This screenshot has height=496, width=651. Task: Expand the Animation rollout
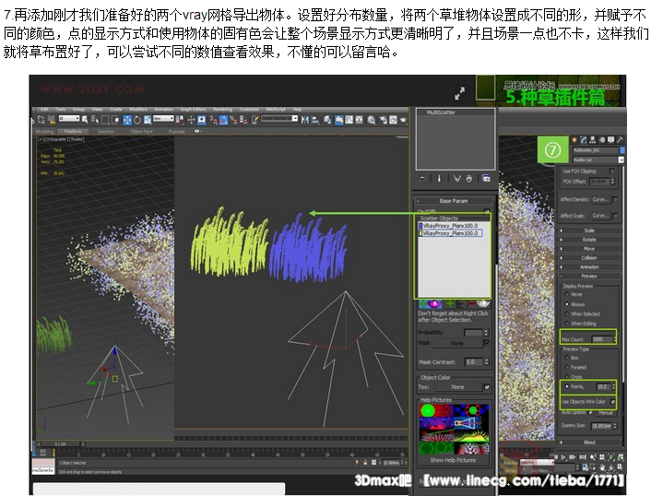(589, 266)
